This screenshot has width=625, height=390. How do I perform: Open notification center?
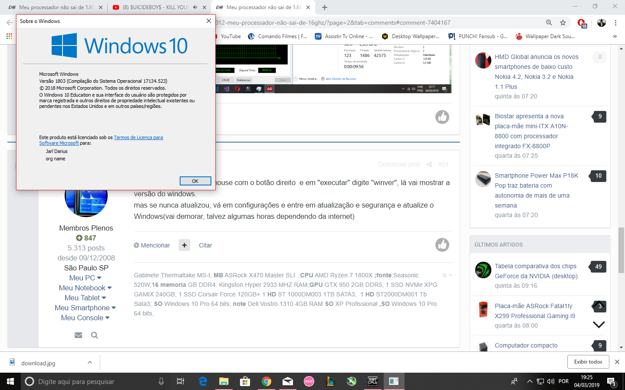click(x=612, y=382)
